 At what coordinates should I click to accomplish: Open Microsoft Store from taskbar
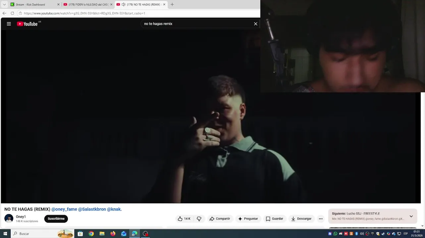80,234
